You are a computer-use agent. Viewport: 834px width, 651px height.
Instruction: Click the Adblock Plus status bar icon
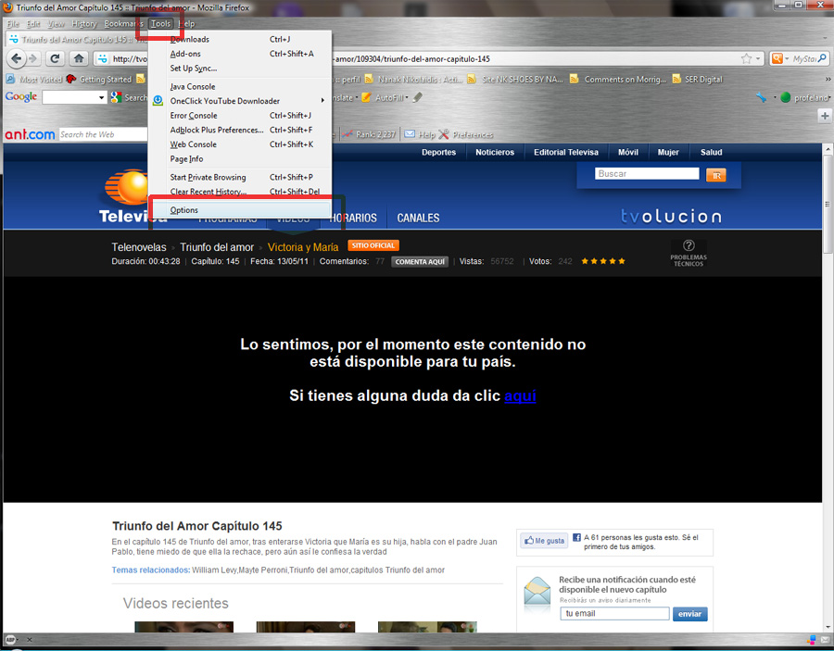(11, 639)
